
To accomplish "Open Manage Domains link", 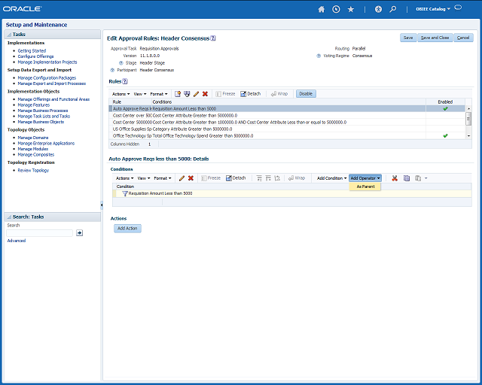I will [33, 138].
